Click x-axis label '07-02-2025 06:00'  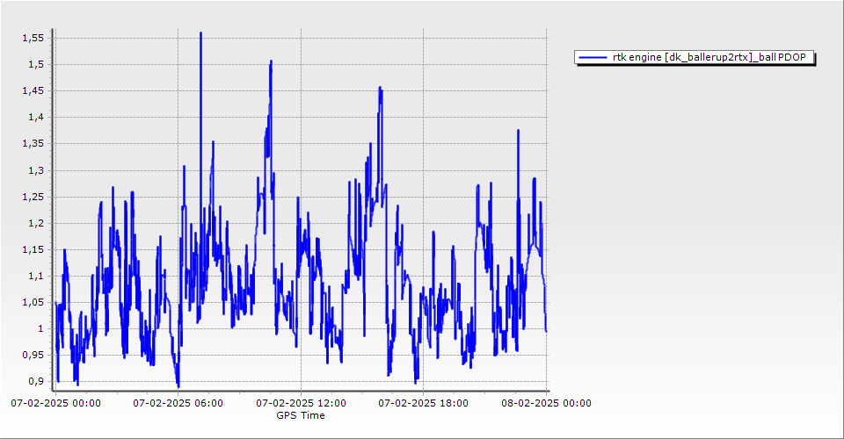click(x=178, y=403)
